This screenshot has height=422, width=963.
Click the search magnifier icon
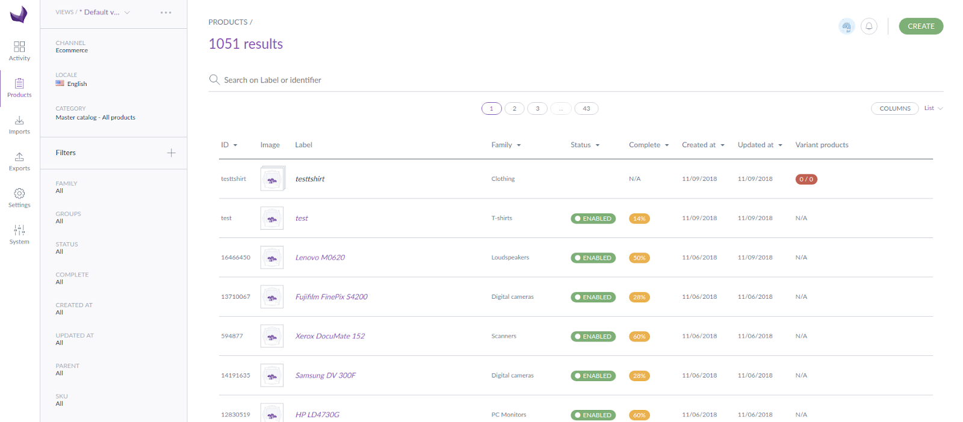214,79
